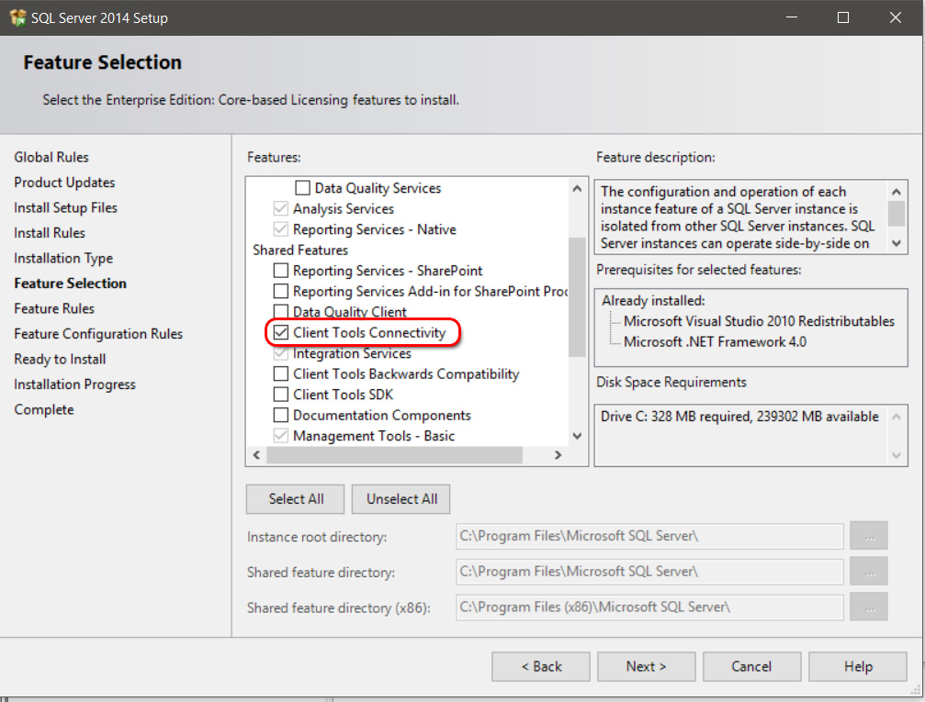Click the Back button
Image resolution: width=925 pixels, height=702 pixels.
[x=540, y=667]
